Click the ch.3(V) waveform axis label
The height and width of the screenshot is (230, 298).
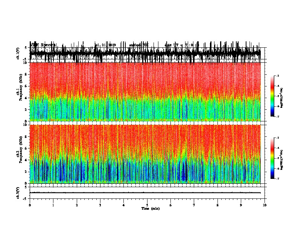[x=18, y=193]
